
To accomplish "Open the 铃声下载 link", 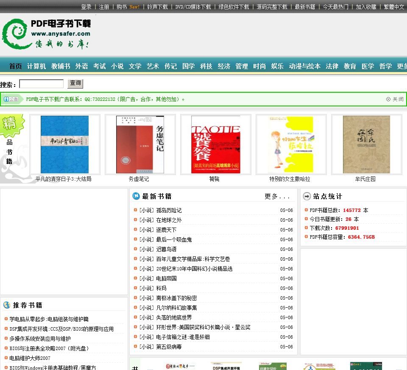I will (157, 7).
